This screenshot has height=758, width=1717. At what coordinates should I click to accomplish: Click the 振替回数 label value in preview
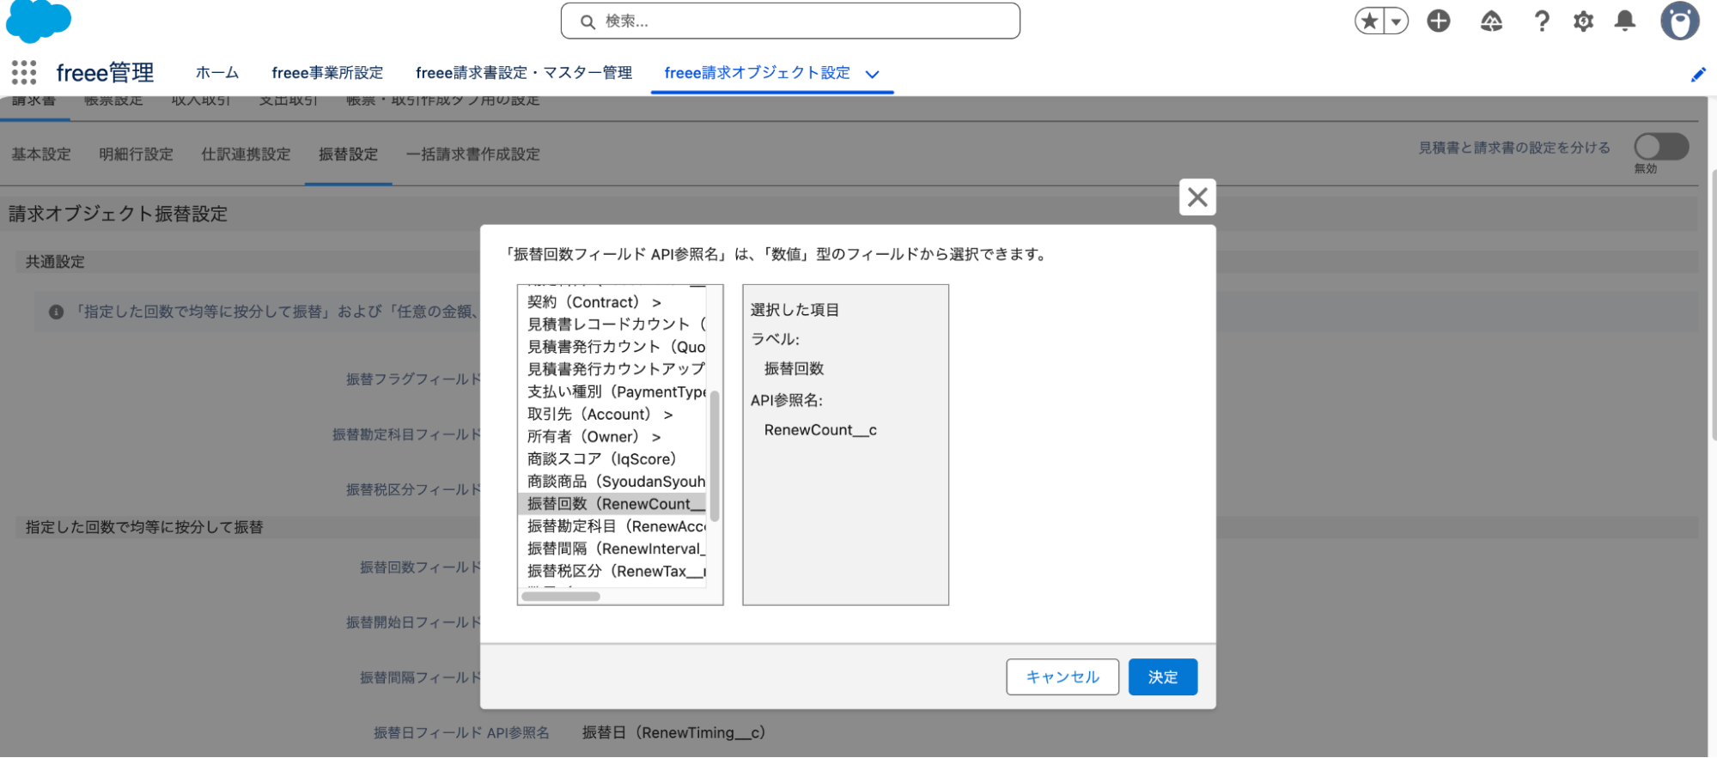click(x=794, y=369)
